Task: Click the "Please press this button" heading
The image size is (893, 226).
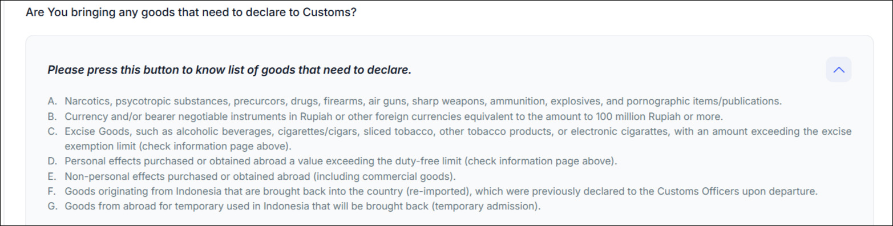Action: (229, 70)
